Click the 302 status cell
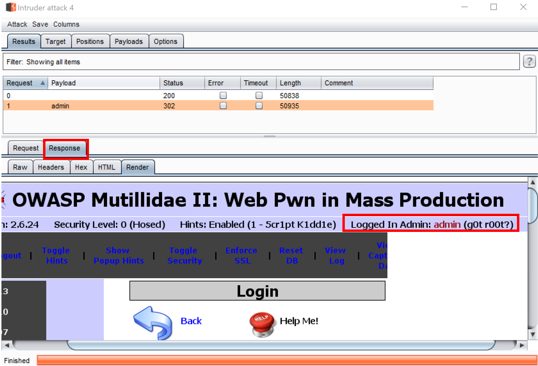The image size is (538, 366). pos(169,106)
